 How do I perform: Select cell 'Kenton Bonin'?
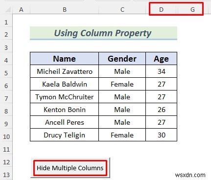65,110
